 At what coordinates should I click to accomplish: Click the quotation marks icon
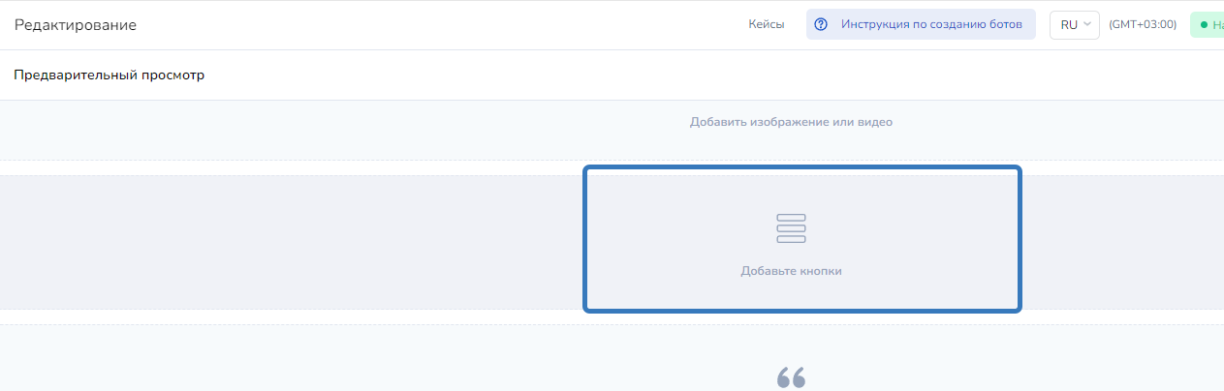coord(791,377)
